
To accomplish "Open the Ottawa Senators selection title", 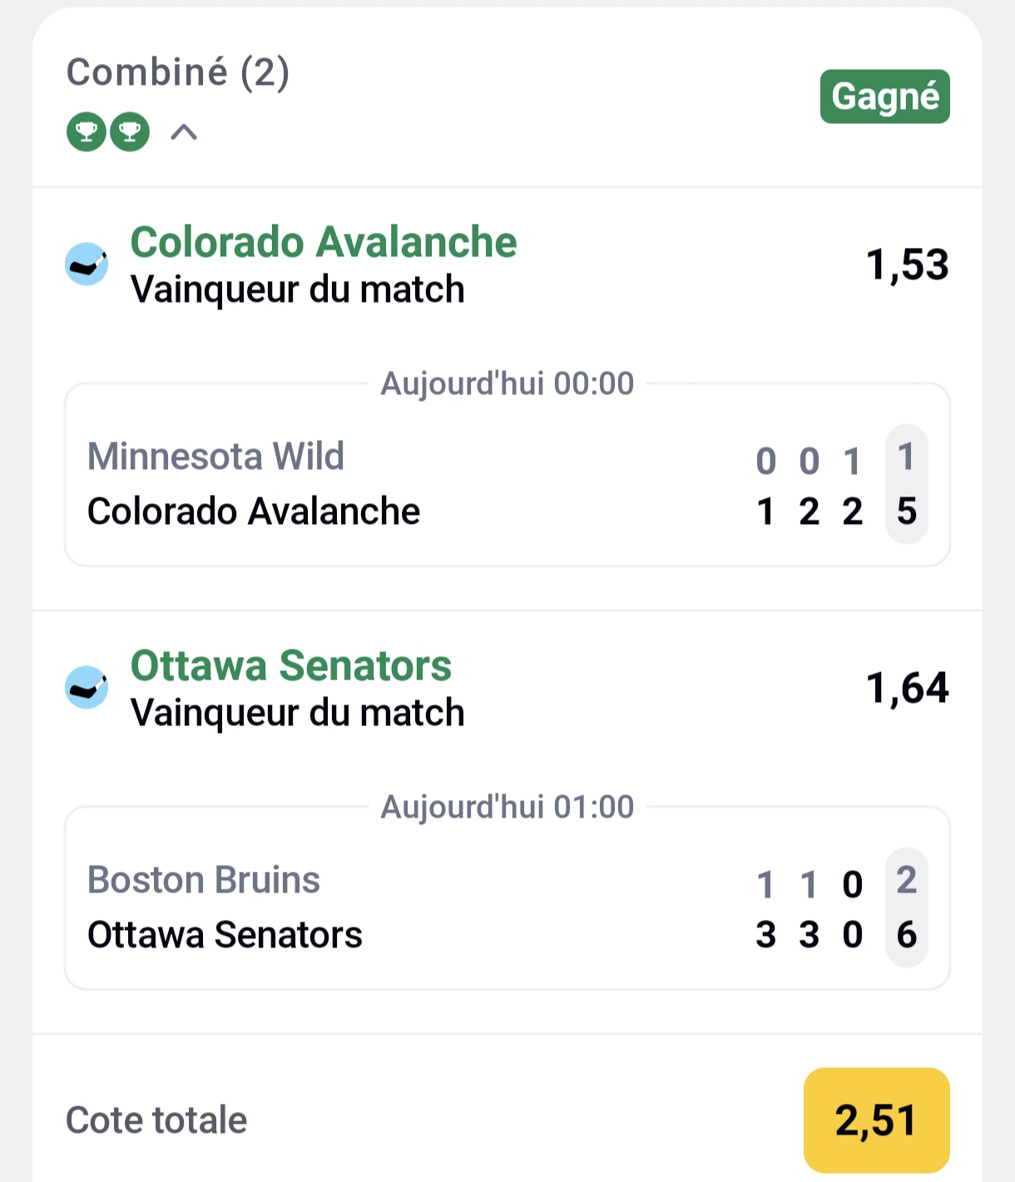I will pyautogui.click(x=290, y=666).
